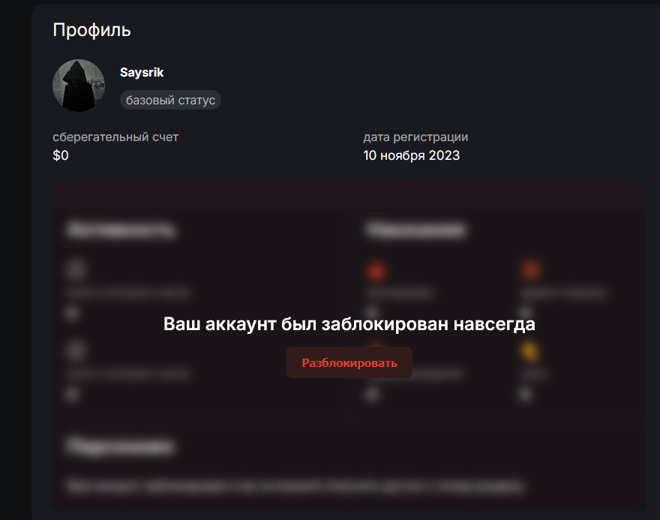The height and width of the screenshot is (520, 660).
Task: Click the red Разблокировать button
Action: [x=349, y=362]
